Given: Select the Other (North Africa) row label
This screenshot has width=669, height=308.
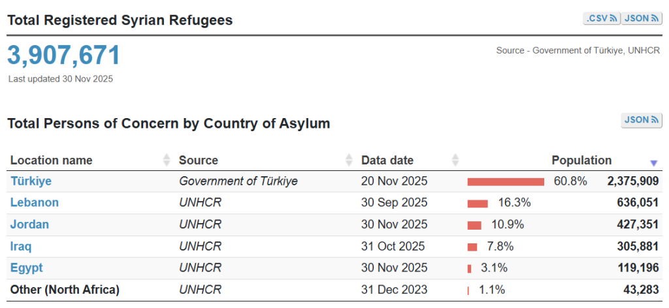Looking at the screenshot, I should 65,290.
